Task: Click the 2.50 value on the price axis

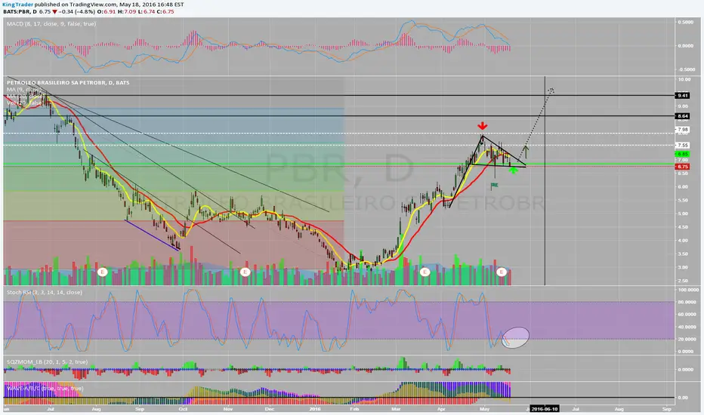Action: [683, 281]
